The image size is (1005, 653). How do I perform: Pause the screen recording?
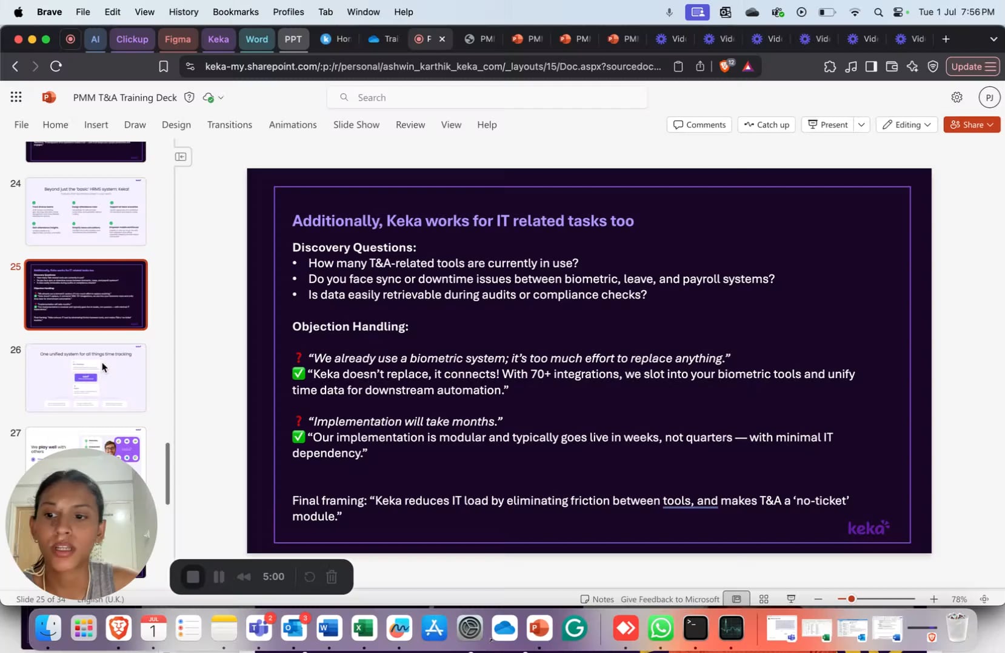(x=219, y=577)
